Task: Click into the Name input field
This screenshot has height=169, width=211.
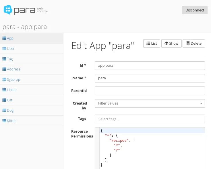Action: click(150, 78)
